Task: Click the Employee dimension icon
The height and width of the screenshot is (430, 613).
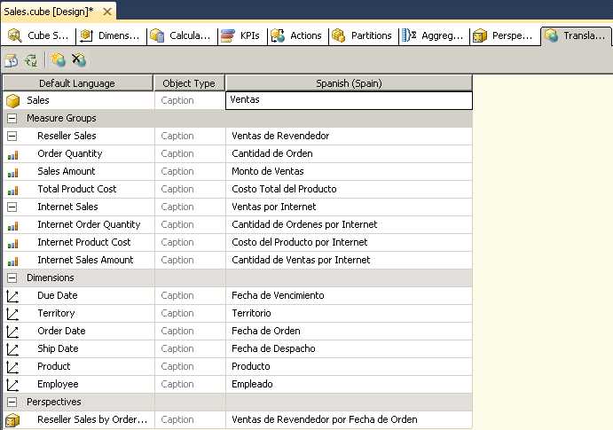Action: pos(12,385)
